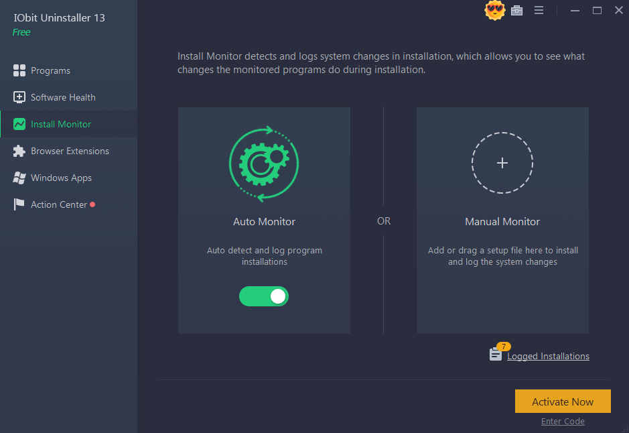Click the Browser Extensions puzzle icon
The width and height of the screenshot is (629, 433).
point(19,151)
